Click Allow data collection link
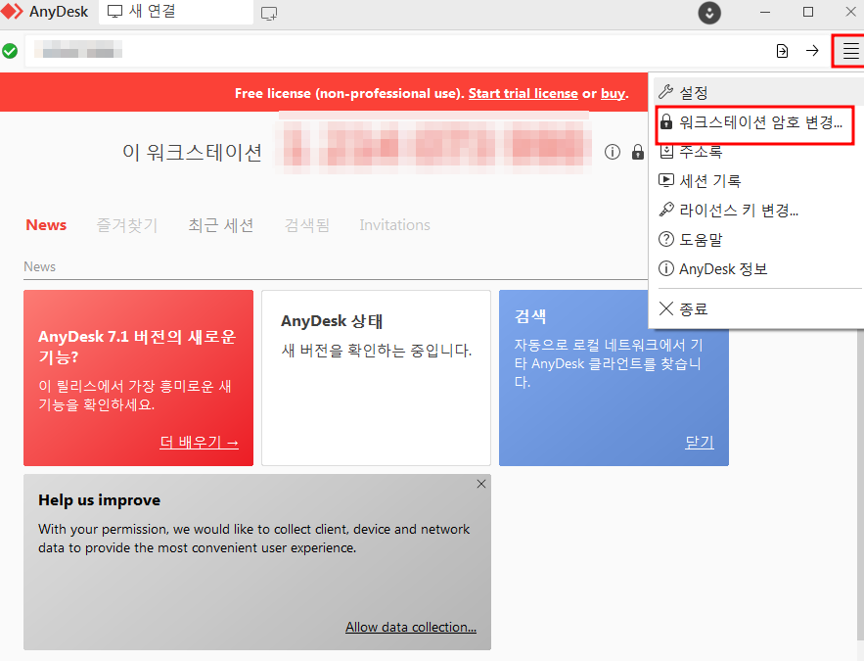Screen dimensions: 864x661 [x=411, y=627]
